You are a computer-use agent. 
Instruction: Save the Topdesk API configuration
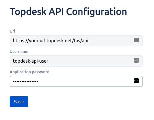click(19, 102)
